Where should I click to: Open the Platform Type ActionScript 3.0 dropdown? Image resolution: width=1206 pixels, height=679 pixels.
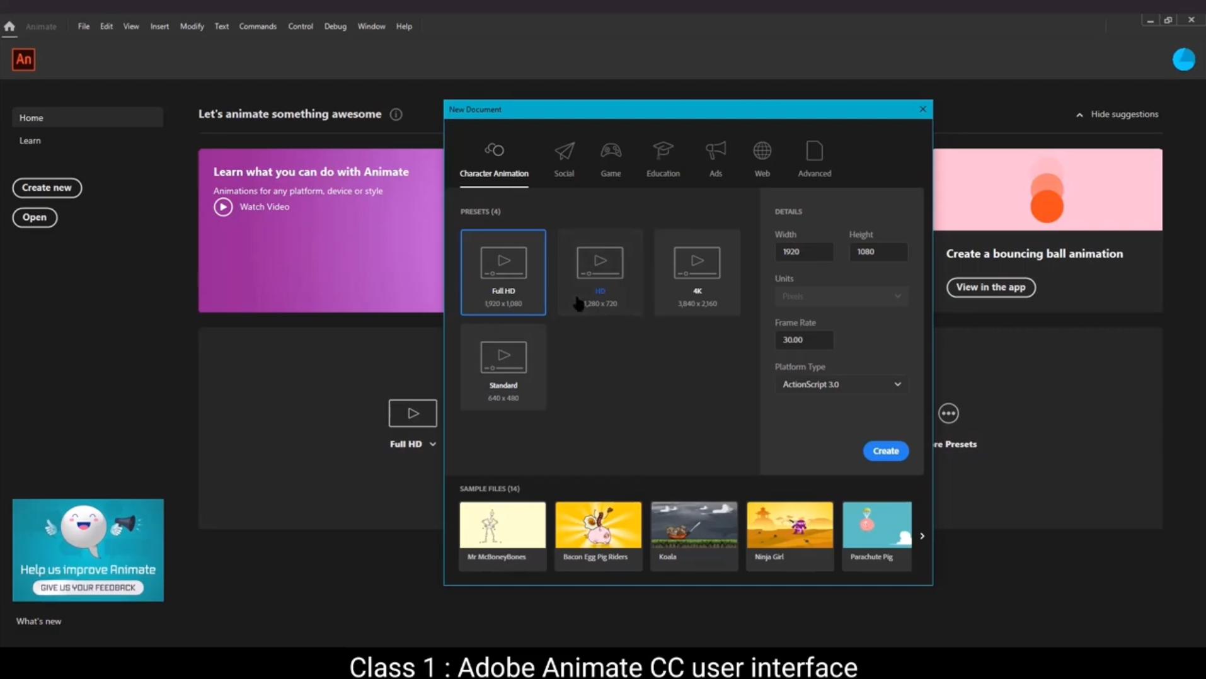841,384
